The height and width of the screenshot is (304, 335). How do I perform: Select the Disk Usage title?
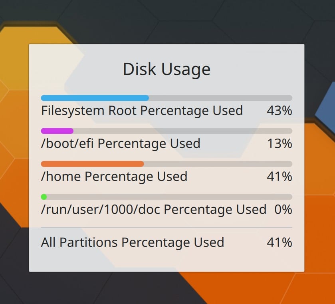(x=167, y=69)
